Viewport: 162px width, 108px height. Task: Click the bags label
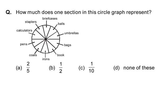[x=67, y=45]
